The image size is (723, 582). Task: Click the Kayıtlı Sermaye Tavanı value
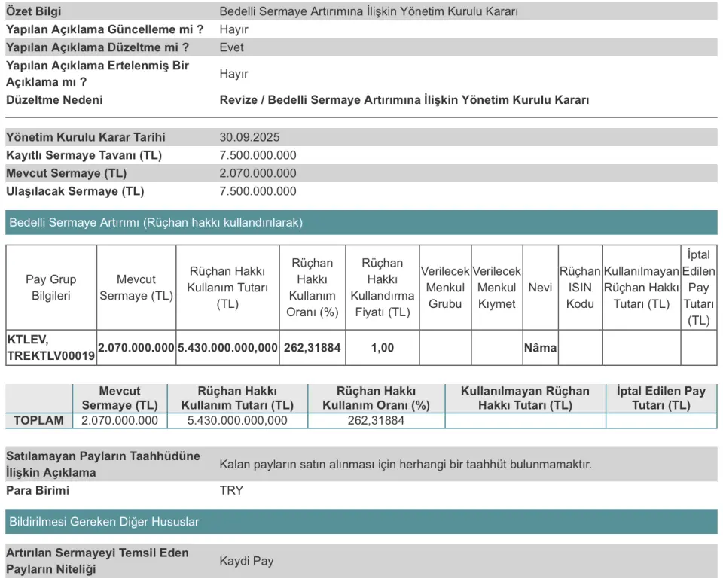point(258,155)
